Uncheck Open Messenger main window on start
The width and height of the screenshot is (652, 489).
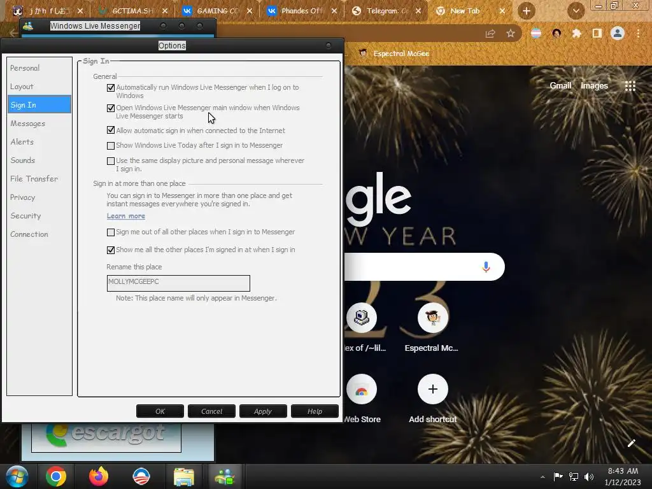(x=111, y=108)
